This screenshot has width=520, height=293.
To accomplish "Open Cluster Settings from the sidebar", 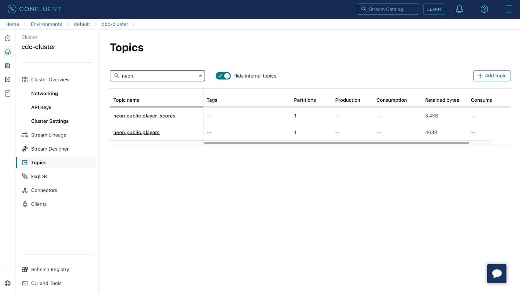I will tap(50, 121).
